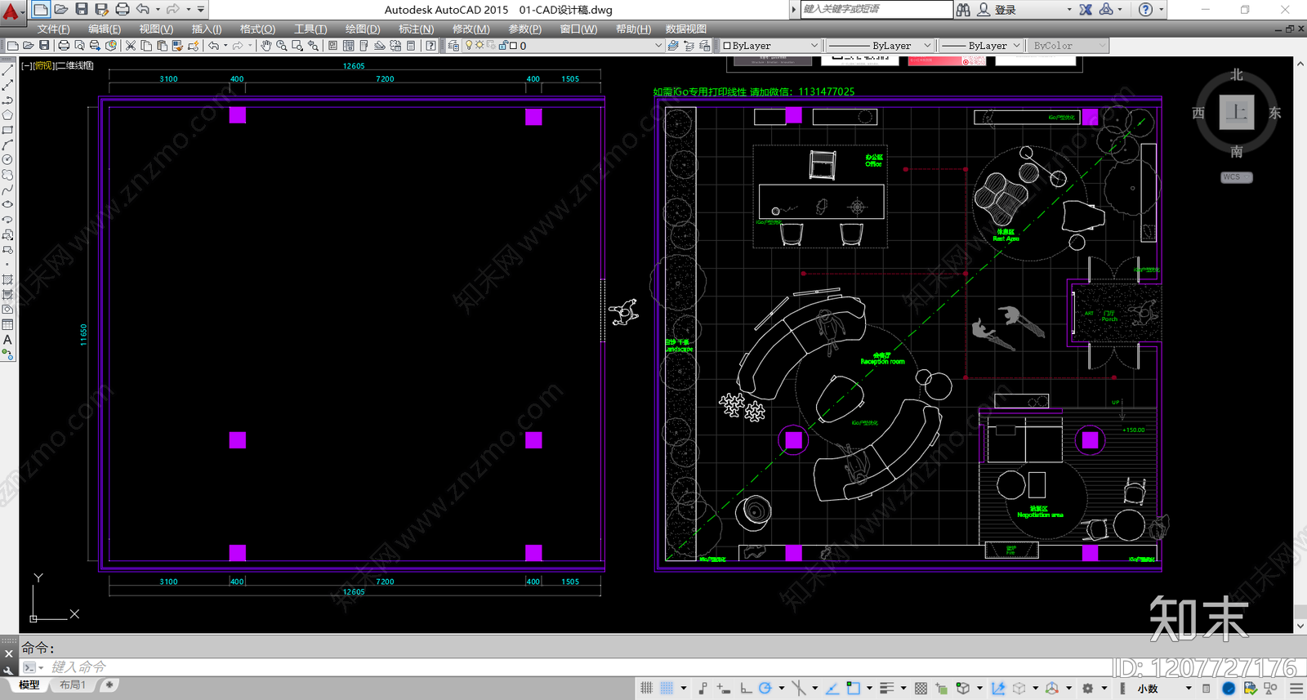The height and width of the screenshot is (700, 1307).
Task: Select the Arc draw tool
Action: tap(7, 145)
